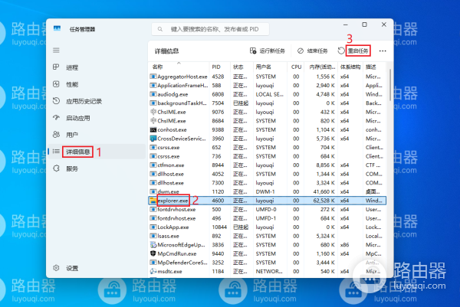
Task: Select the ApplicationFrameH... process row
Action: tap(267, 86)
